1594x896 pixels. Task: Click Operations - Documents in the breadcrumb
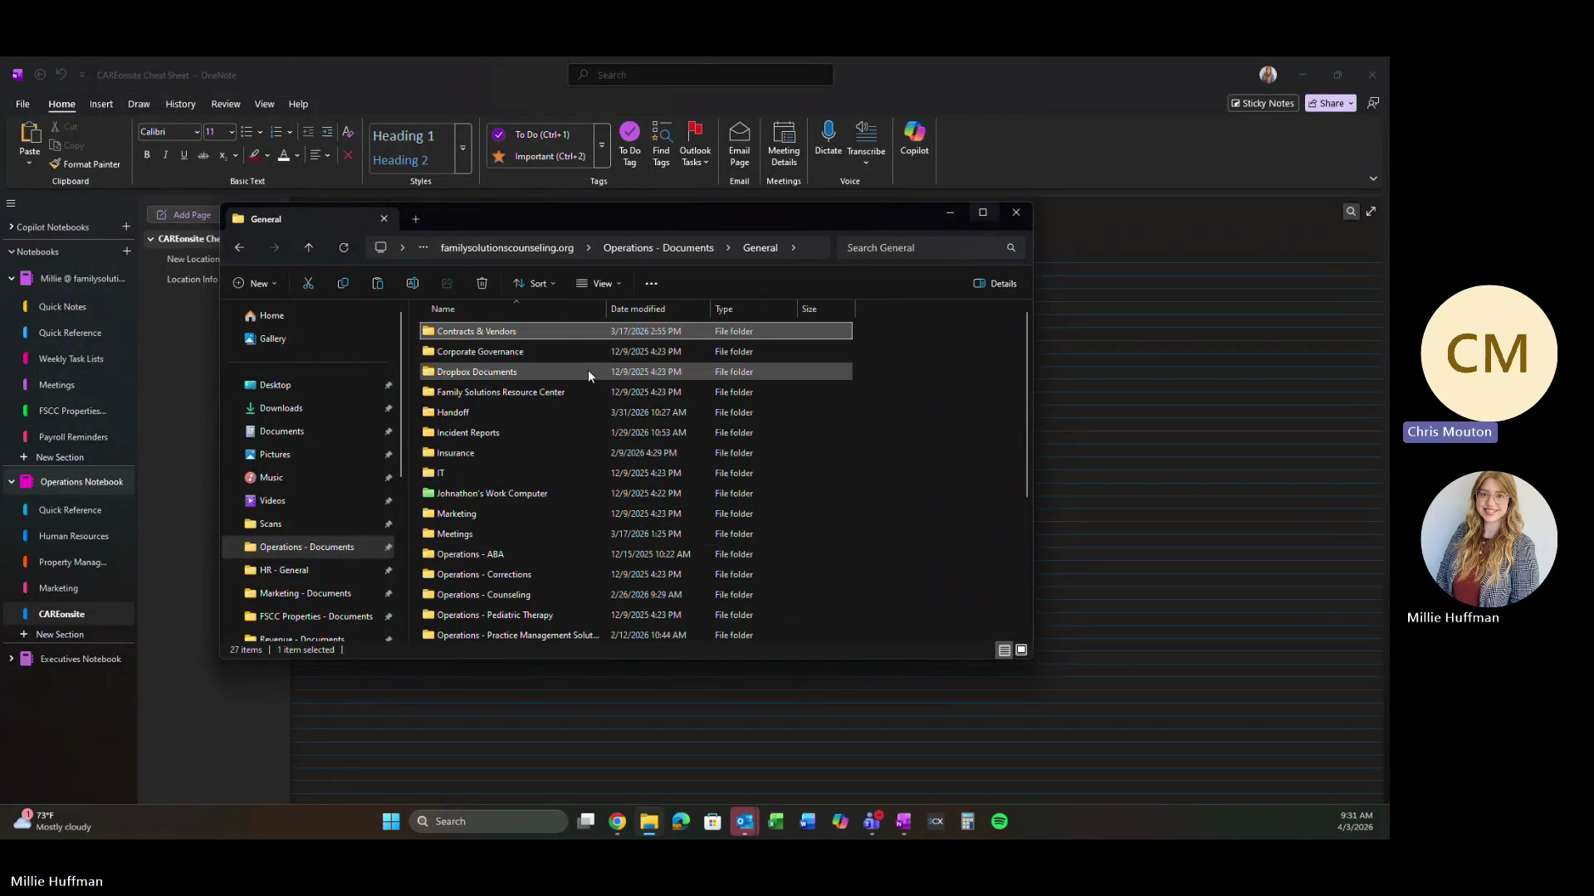pos(658,248)
